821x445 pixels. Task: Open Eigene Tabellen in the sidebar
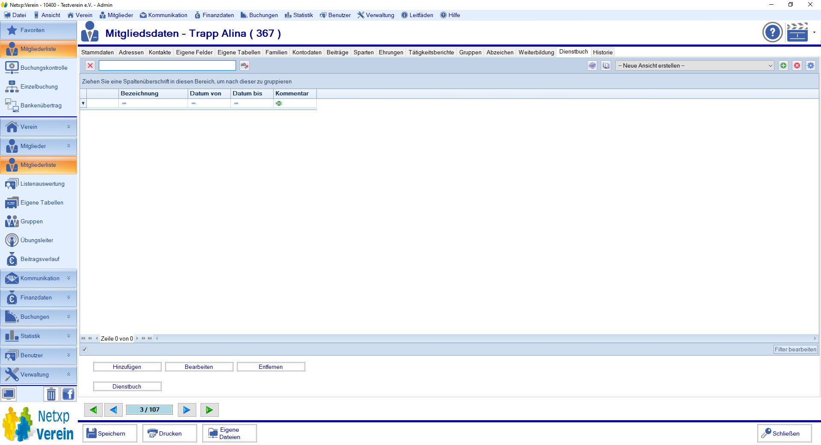click(x=38, y=202)
